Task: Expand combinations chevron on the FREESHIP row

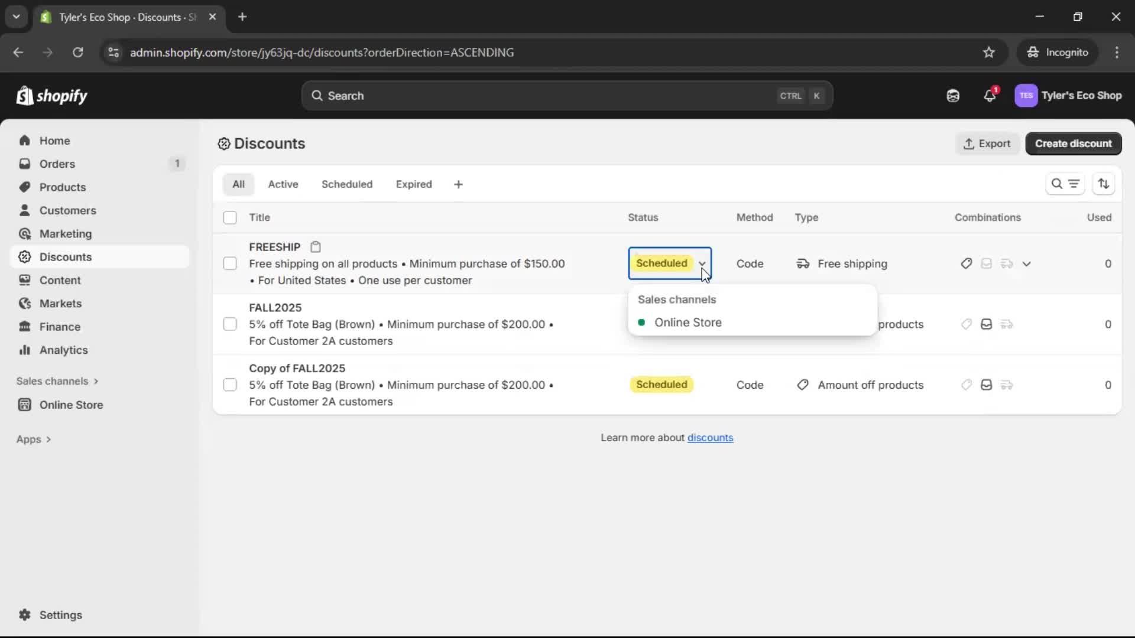Action: click(1027, 263)
